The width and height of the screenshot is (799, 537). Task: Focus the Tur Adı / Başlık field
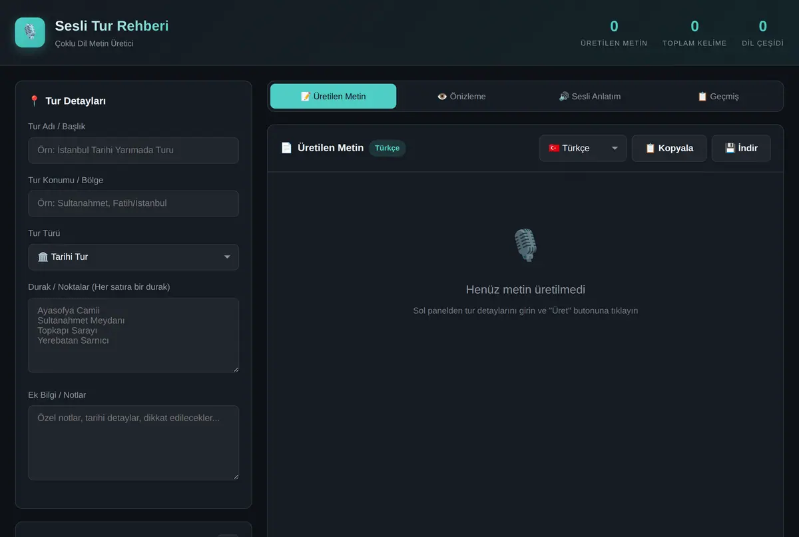pos(133,151)
